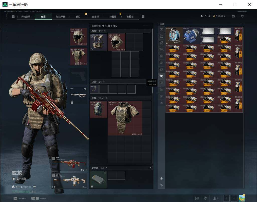Click the help question mark beside 安全箱
The width and height of the screenshot is (257, 202).
point(106,168)
